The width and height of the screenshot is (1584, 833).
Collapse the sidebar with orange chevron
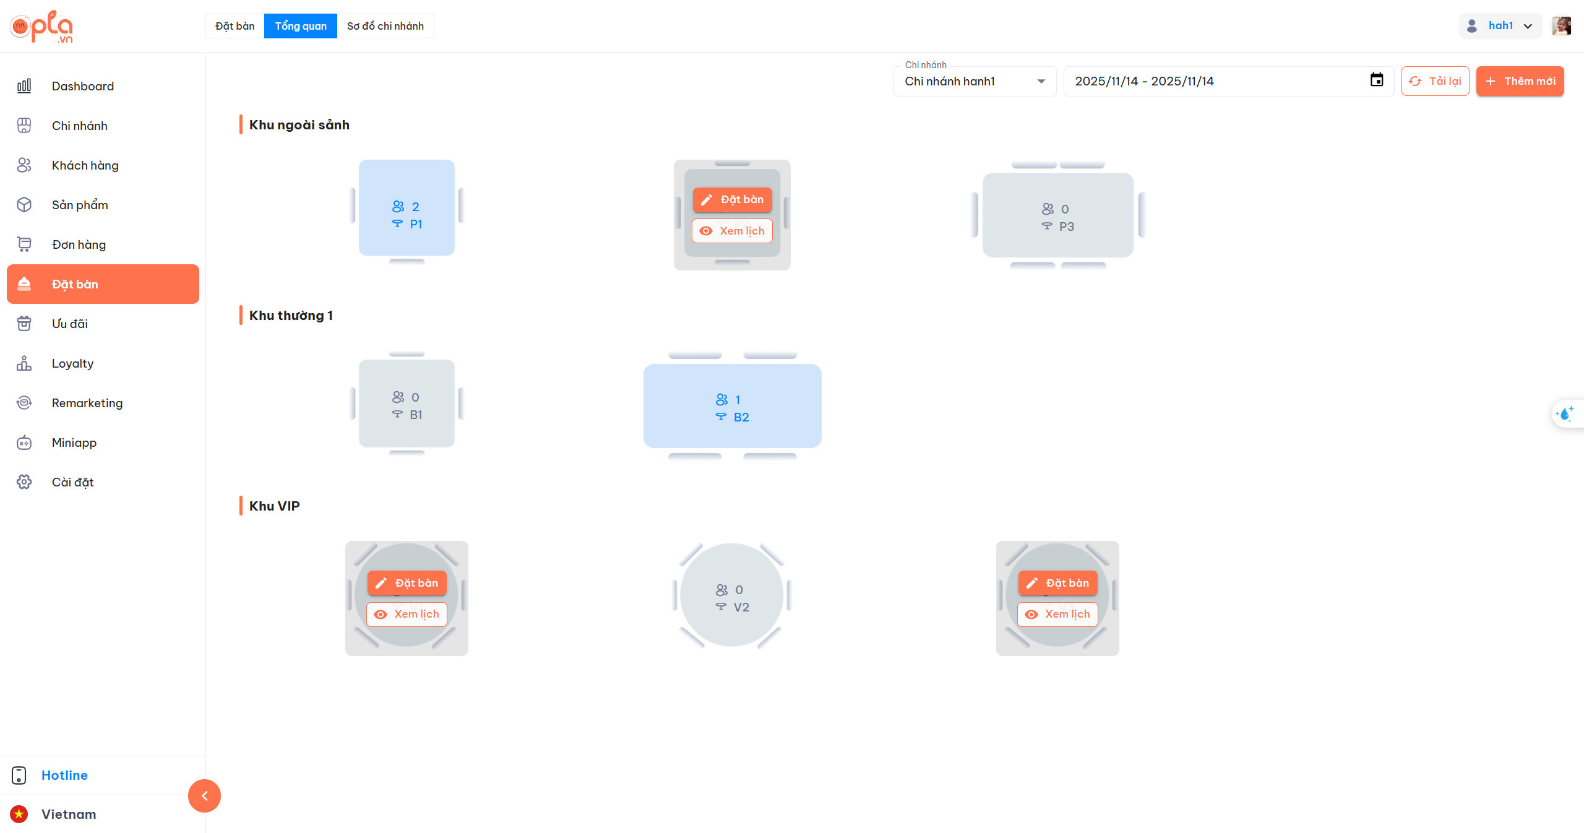[204, 796]
